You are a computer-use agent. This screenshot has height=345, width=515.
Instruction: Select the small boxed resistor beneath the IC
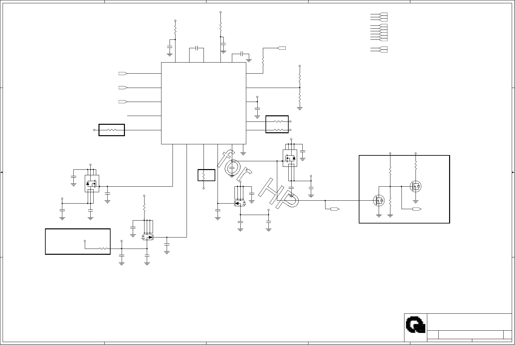point(206,175)
